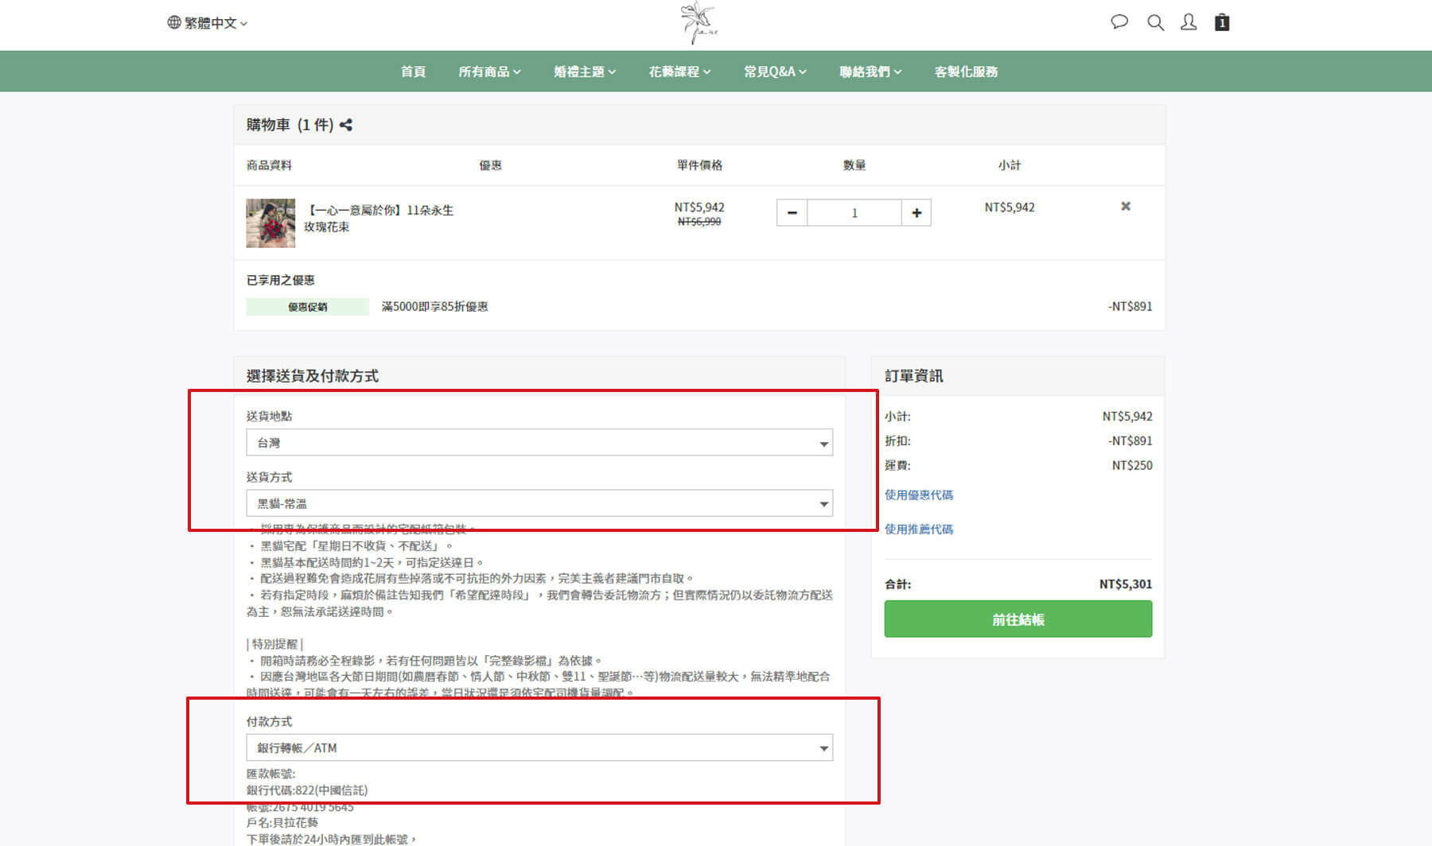This screenshot has height=846, width=1432.
Task: Click the green 前往結帳 checkout button
Action: 1018,619
